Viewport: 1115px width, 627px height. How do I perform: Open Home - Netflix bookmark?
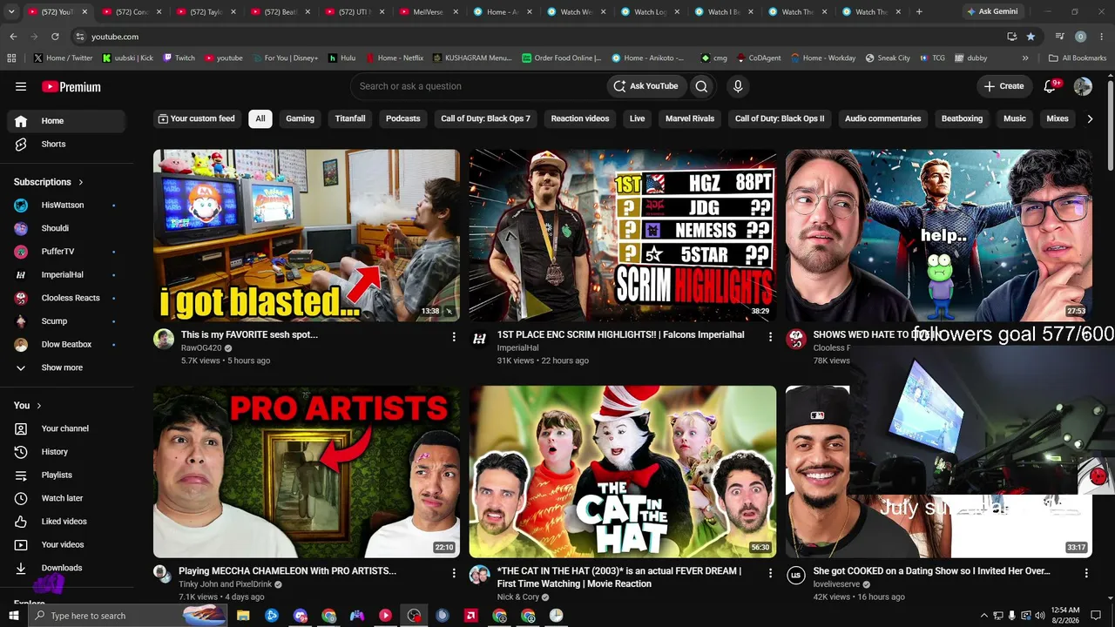(x=394, y=58)
